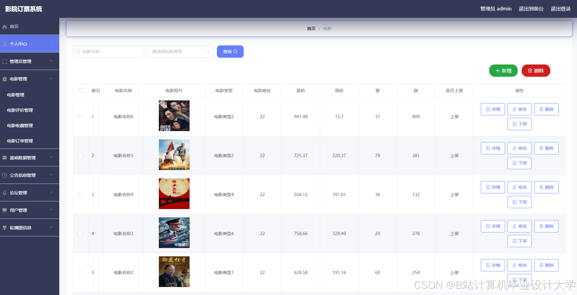Image resolution: width=577 pixels, height=295 pixels.
Task: Open the 请选择电影类型 dropdown
Action: point(180,52)
